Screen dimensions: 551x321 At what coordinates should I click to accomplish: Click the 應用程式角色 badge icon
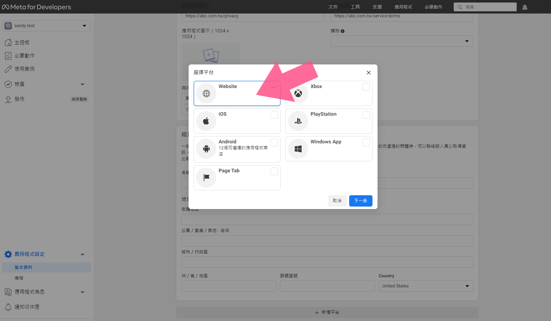tap(8, 292)
